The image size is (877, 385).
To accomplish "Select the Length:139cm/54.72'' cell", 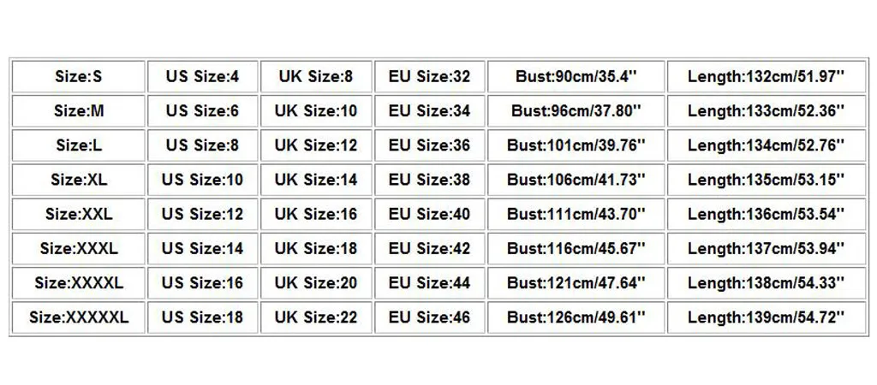I will 766,317.
